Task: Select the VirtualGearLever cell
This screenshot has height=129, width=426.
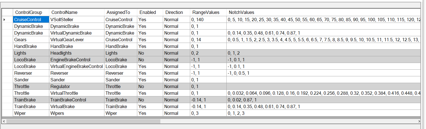Action: [x=67, y=40]
